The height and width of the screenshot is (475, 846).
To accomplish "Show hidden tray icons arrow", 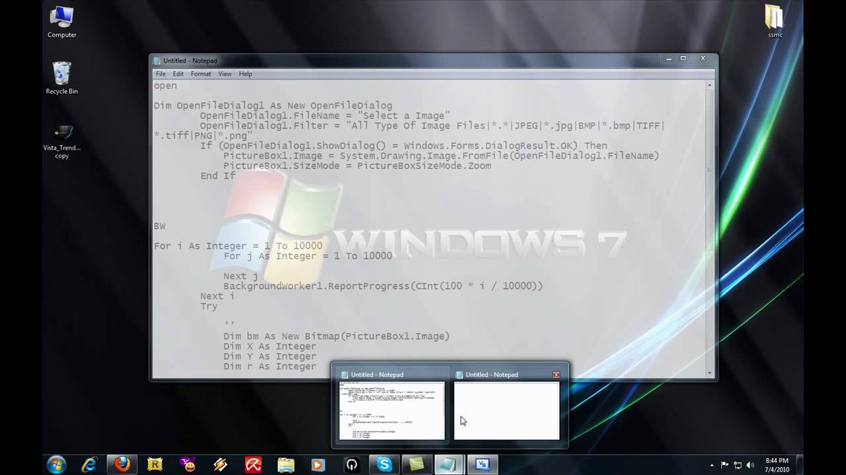I will pyautogui.click(x=711, y=465).
